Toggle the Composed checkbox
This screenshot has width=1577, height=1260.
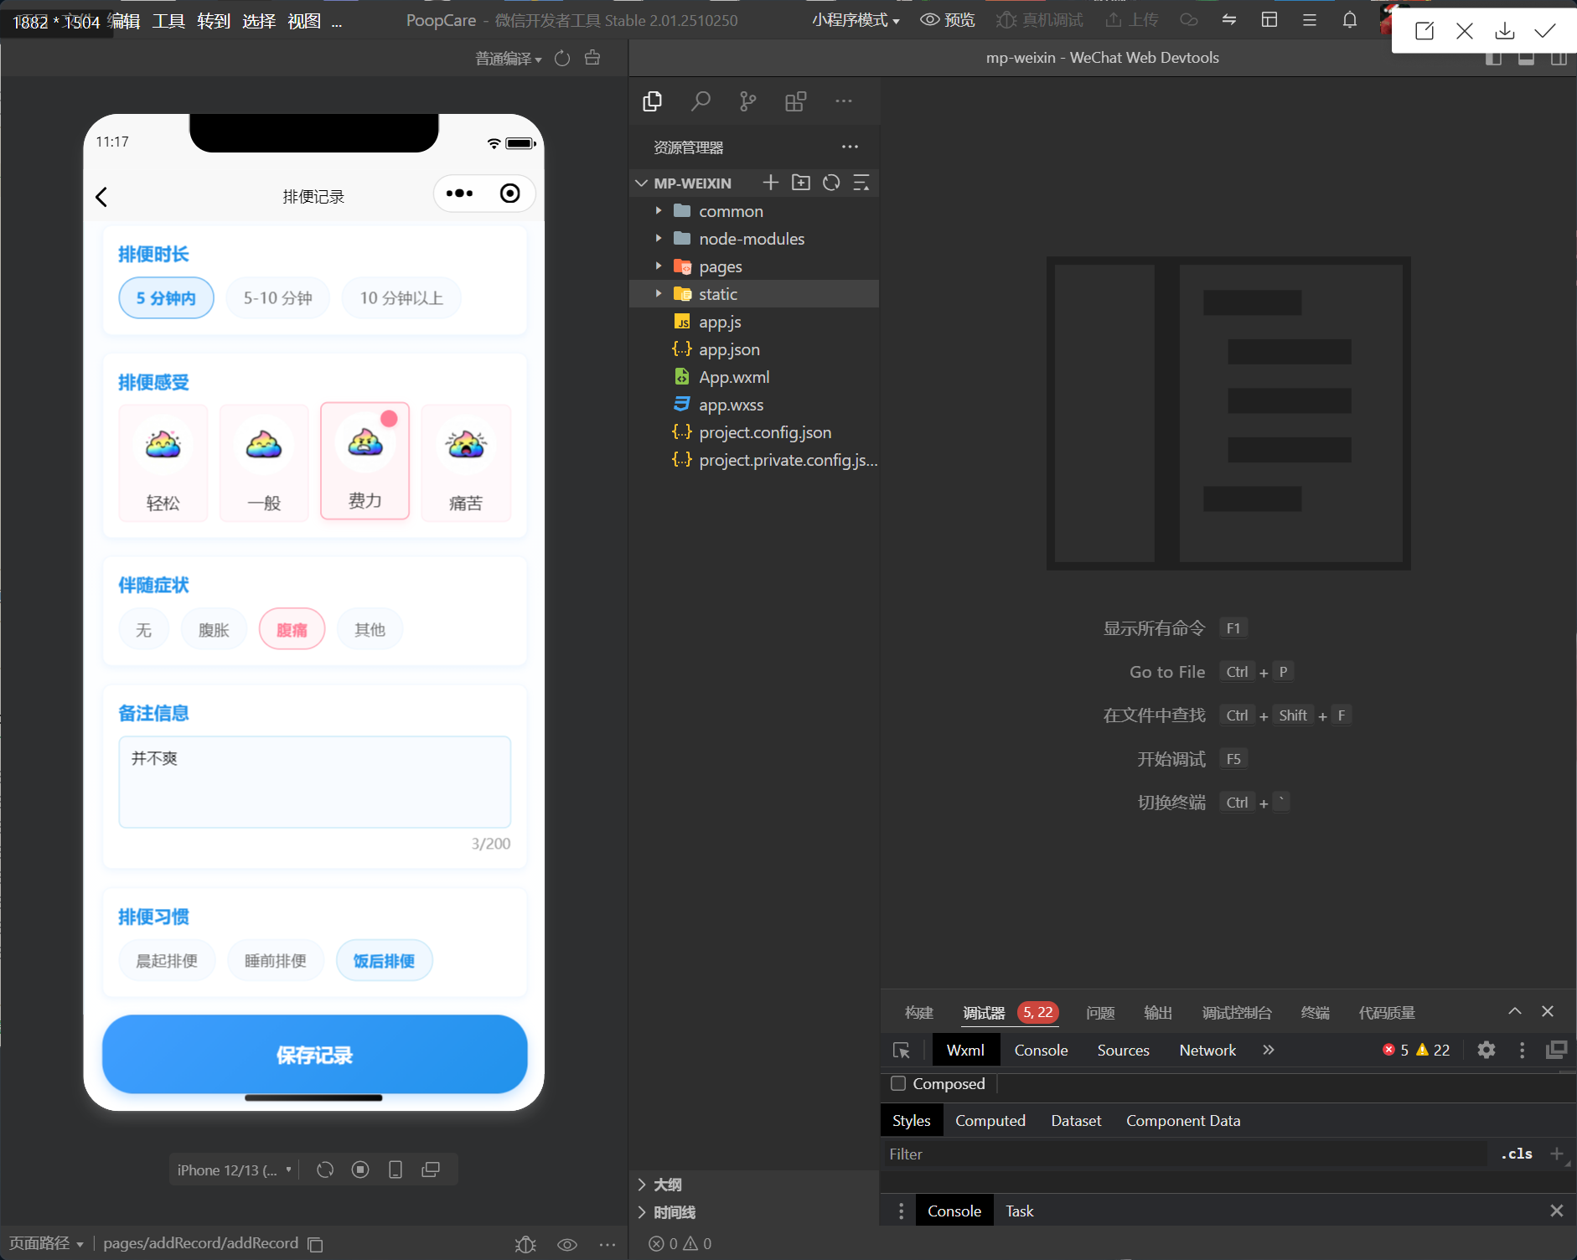coord(898,1083)
